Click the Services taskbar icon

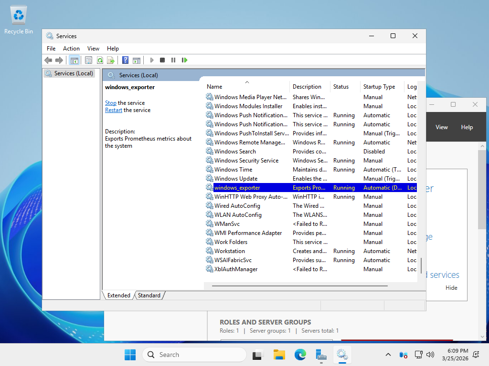[x=342, y=355]
